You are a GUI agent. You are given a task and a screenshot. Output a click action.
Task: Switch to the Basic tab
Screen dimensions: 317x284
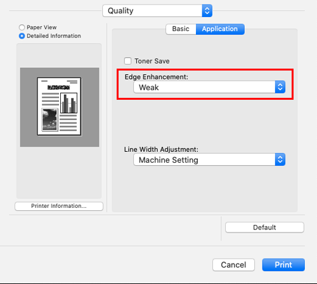181,29
